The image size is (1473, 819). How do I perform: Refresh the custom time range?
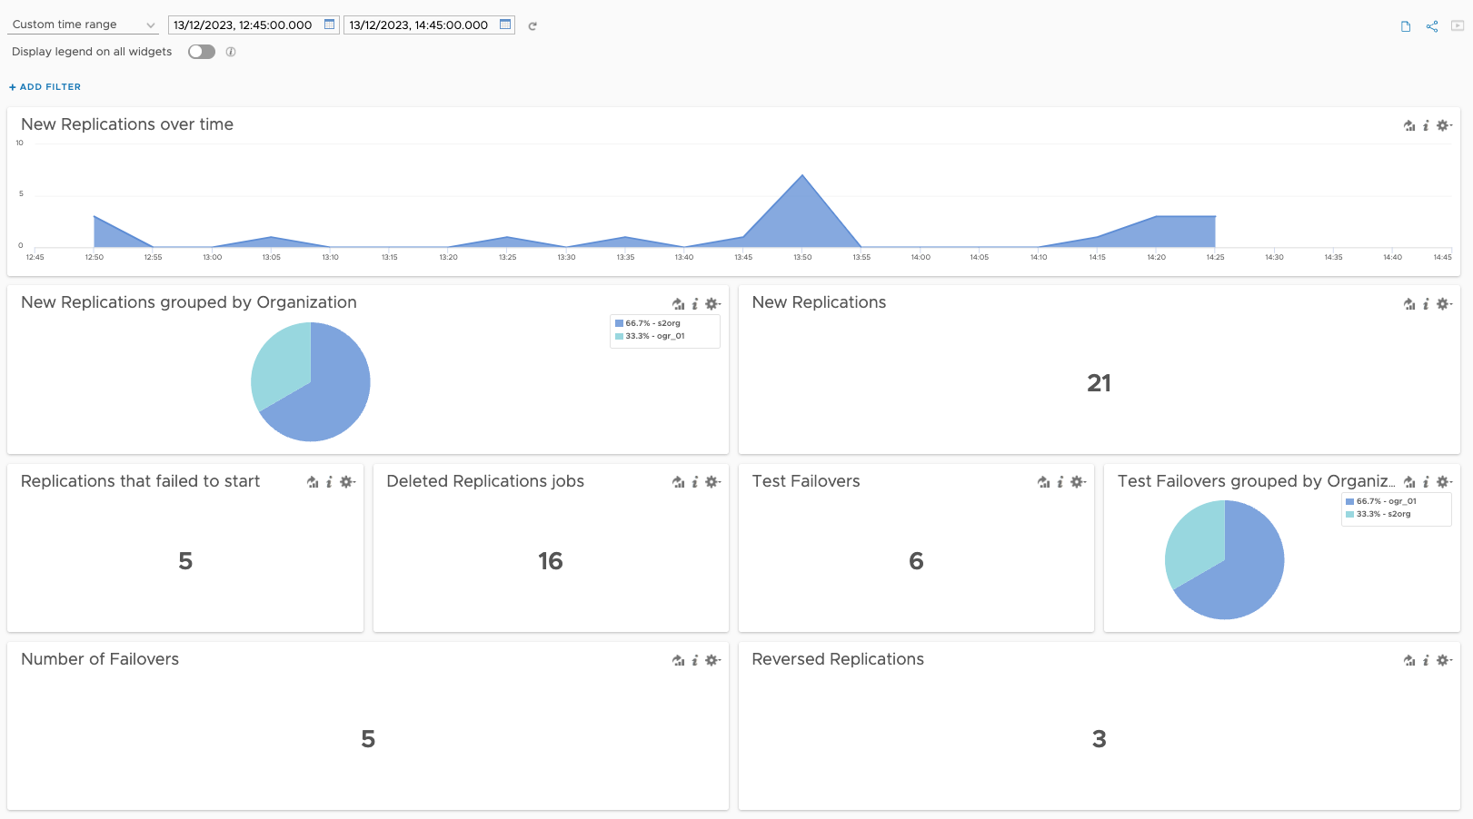[532, 26]
